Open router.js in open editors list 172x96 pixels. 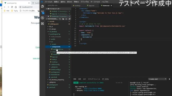[x=58, y=11]
